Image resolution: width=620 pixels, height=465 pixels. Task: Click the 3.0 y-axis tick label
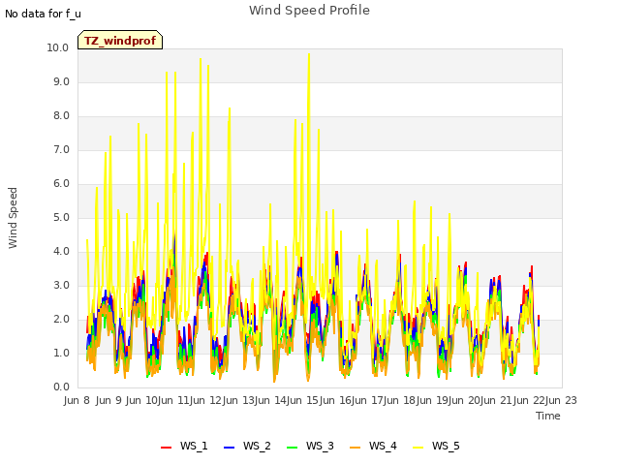pos(61,286)
